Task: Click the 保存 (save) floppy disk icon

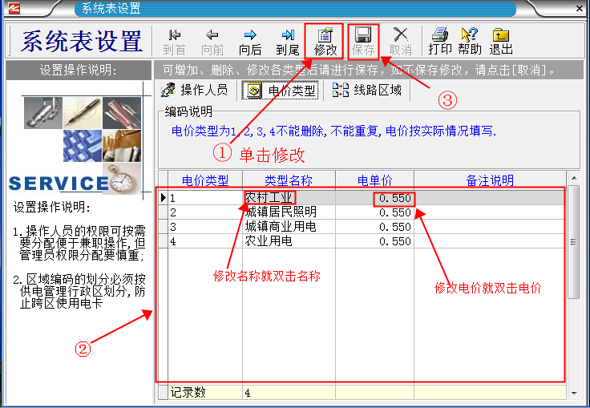Action: (363, 41)
